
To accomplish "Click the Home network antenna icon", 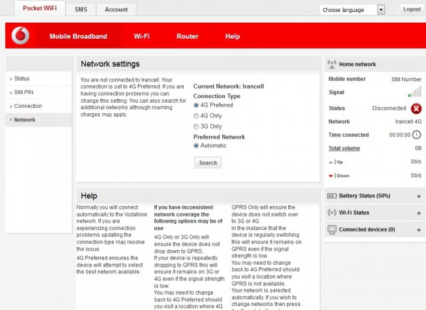I will click(331, 65).
